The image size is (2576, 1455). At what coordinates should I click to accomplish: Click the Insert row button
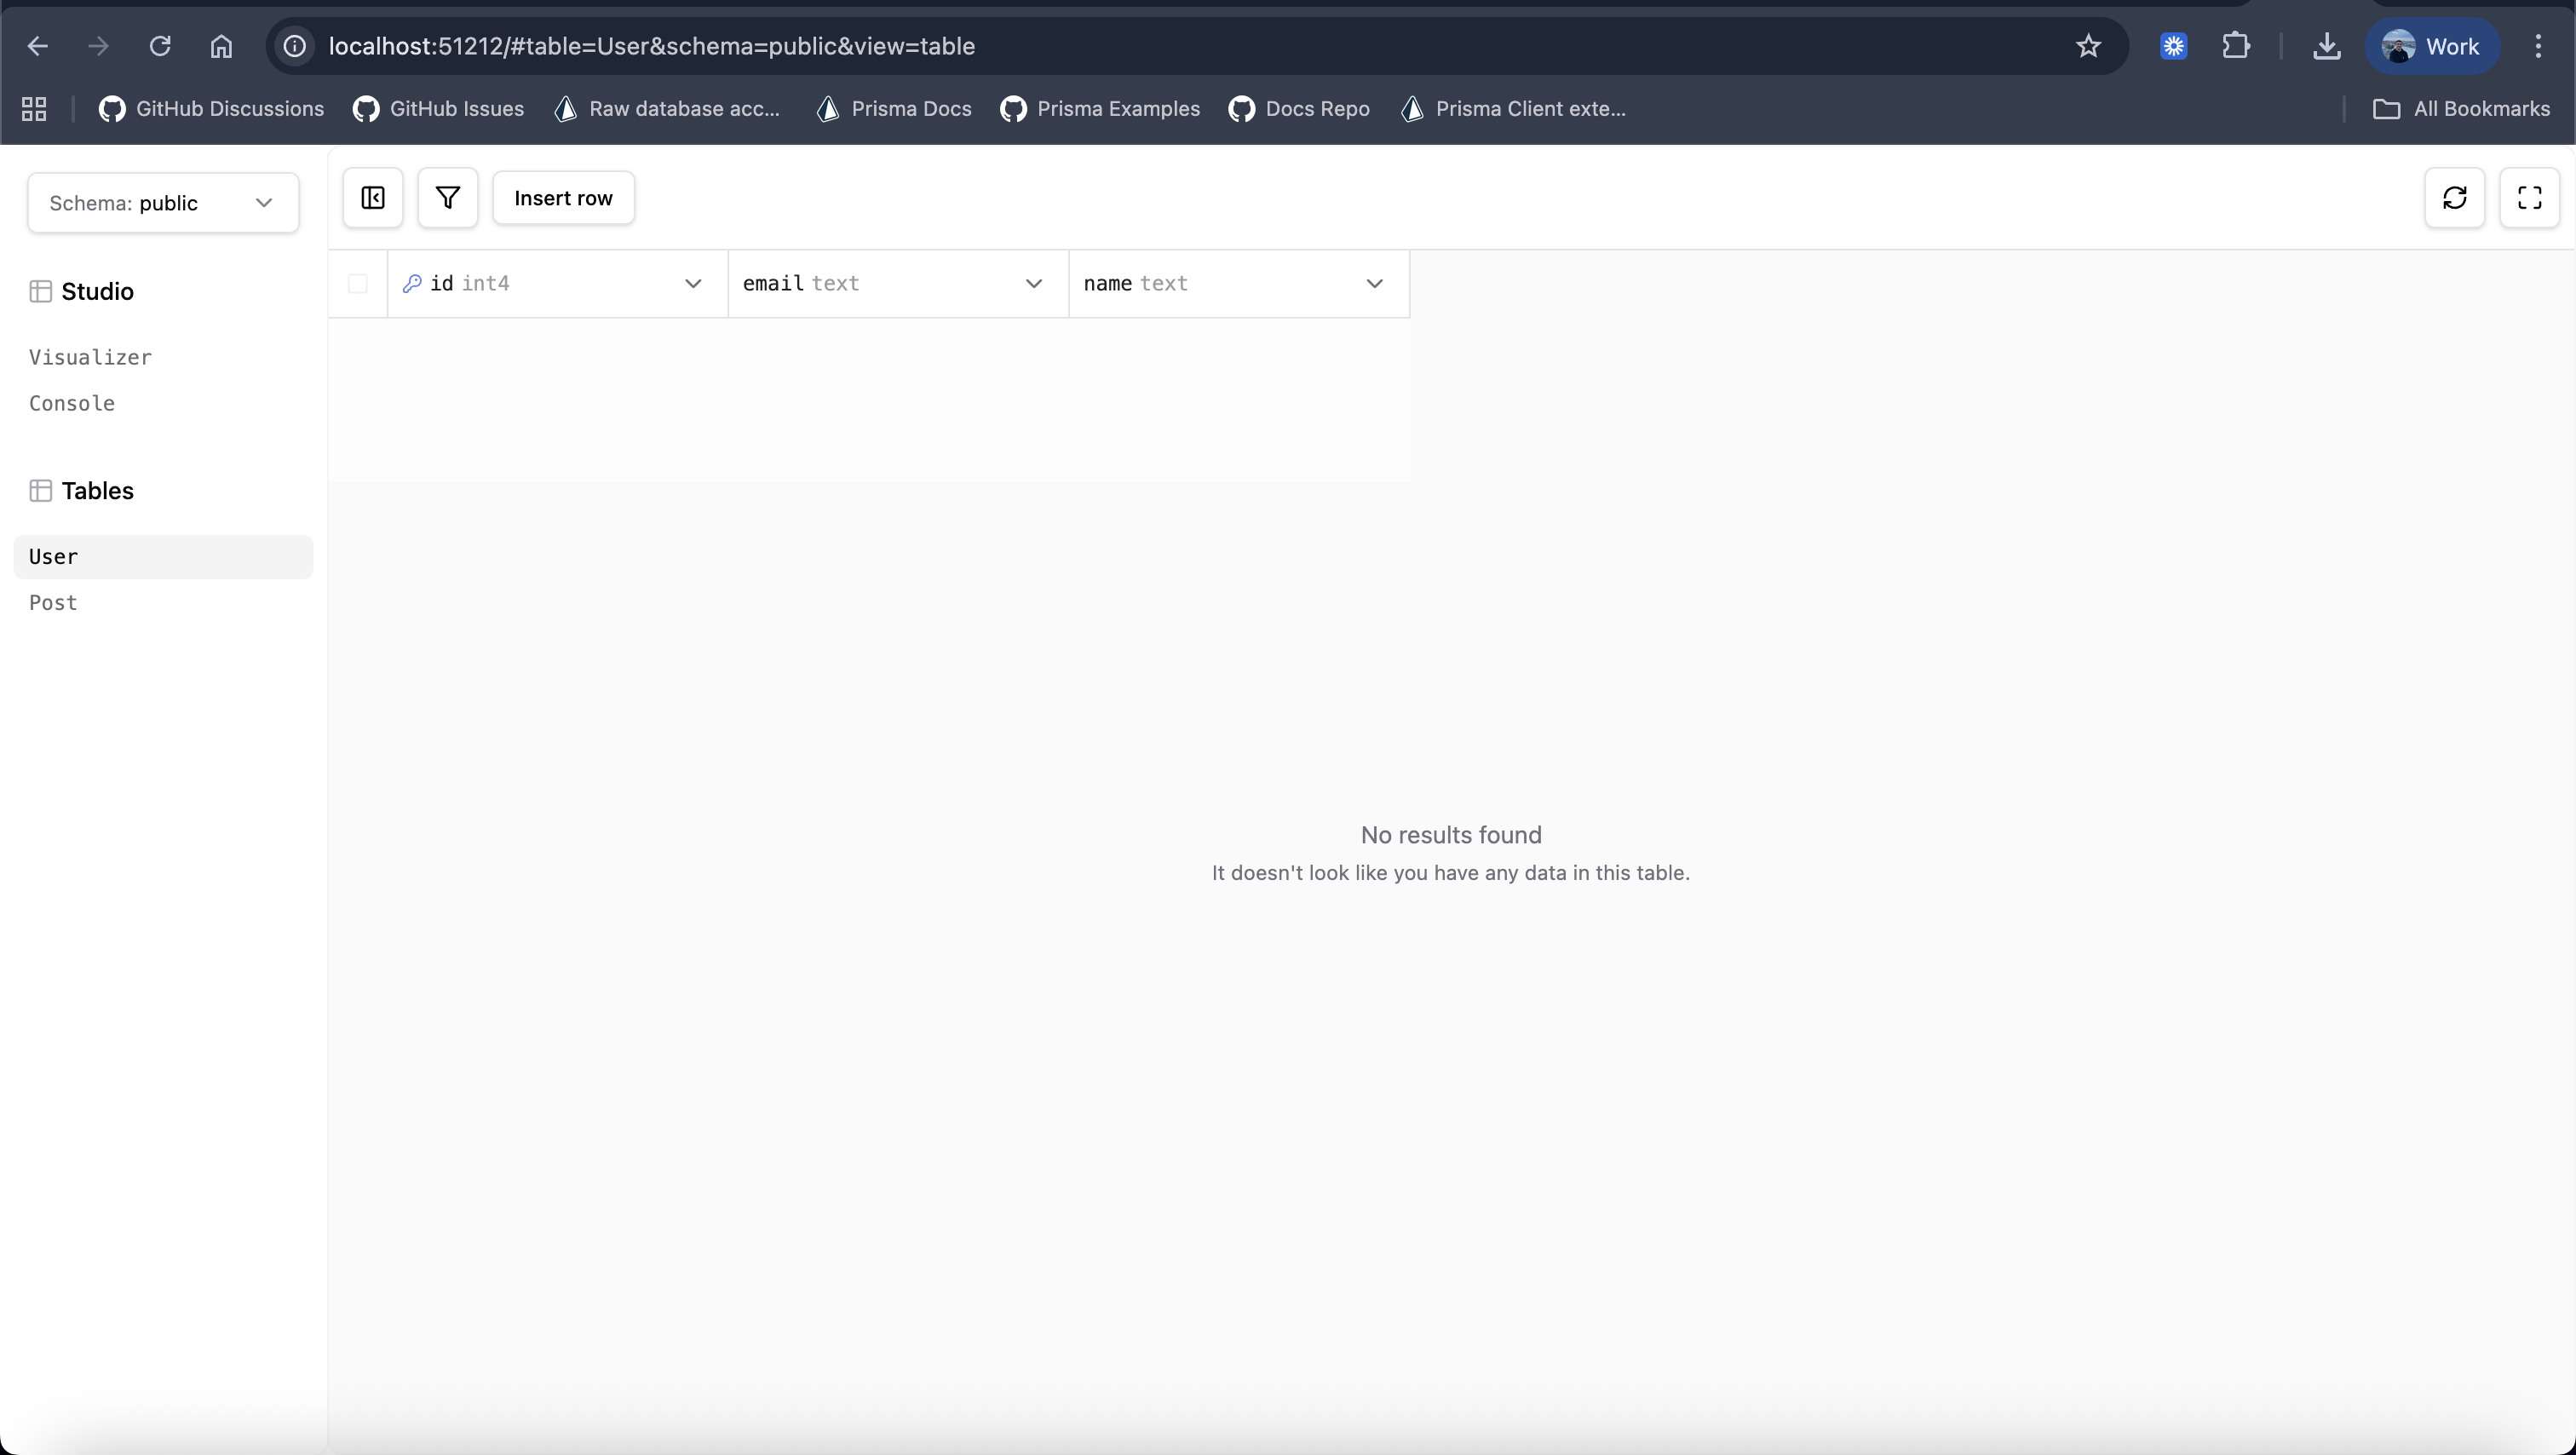[x=563, y=198]
